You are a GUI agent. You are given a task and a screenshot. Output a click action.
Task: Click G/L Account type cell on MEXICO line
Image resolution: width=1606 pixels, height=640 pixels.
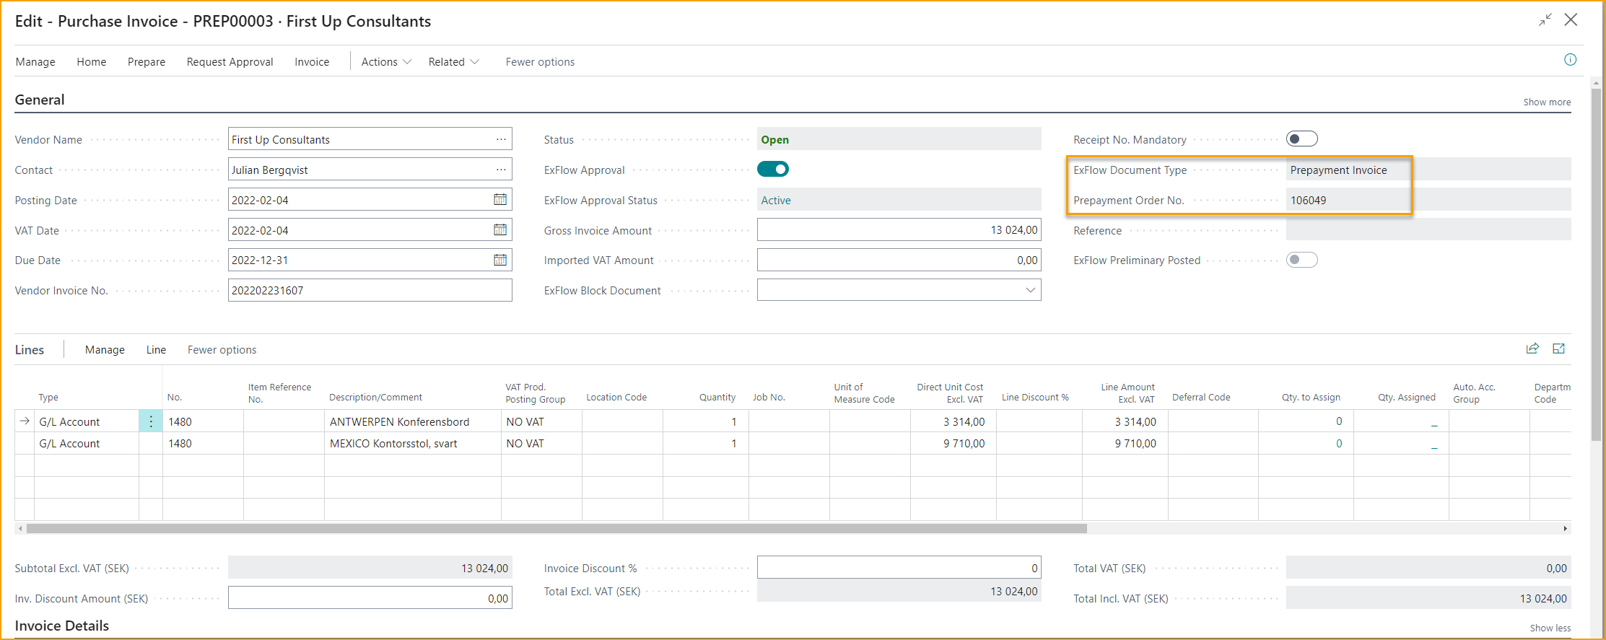click(86, 443)
